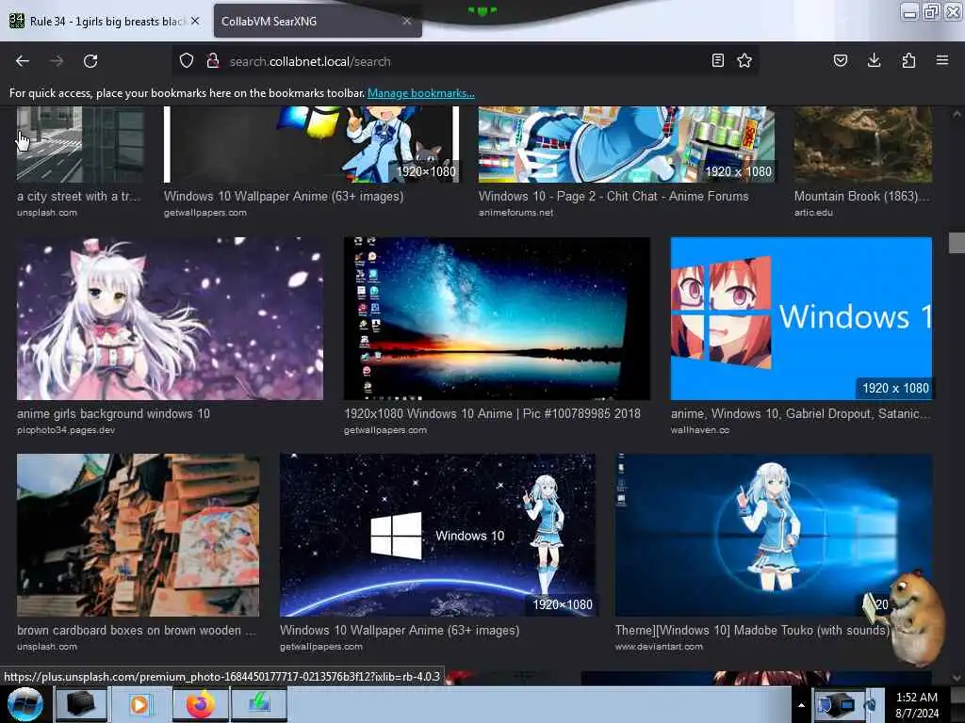Click the scrollbar up arrow
Image resolution: width=965 pixels, height=723 pixels.
pyautogui.click(x=957, y=114)
